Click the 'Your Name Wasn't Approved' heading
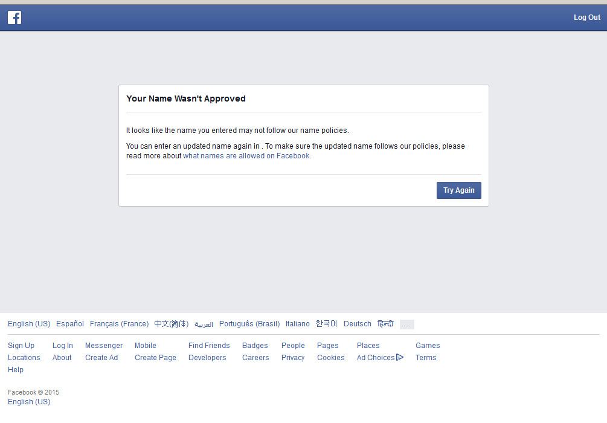Viewport: 607px width, 423px height. [x=186, y=98]
